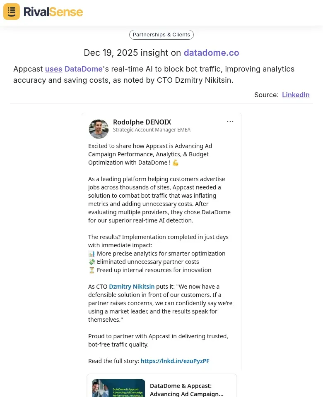The height and width of the screenshot is (397, 323).
Task: Open the LinkedIn source link
Action: [x=296, y=95]
